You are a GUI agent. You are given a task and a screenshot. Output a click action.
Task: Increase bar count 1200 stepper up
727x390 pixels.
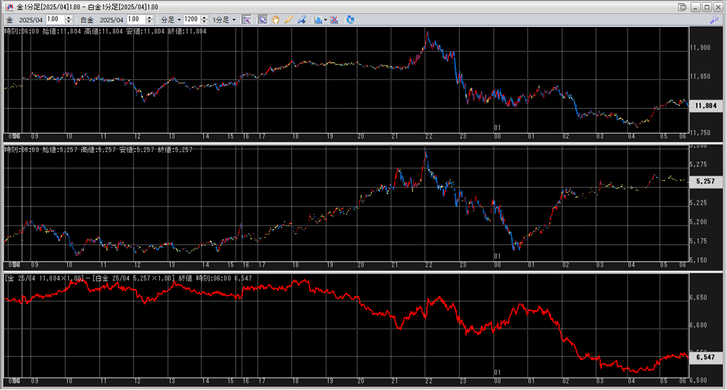click(204, 18)
